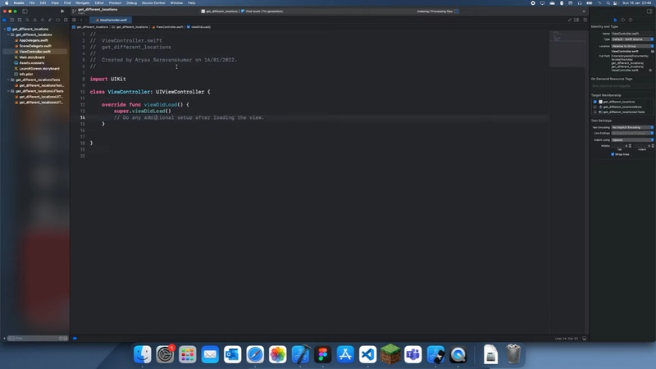The width and height of the screenshot is (656, 369).
Task: Select the Quick Help inspector tab icon
Action: pos(631,20)
